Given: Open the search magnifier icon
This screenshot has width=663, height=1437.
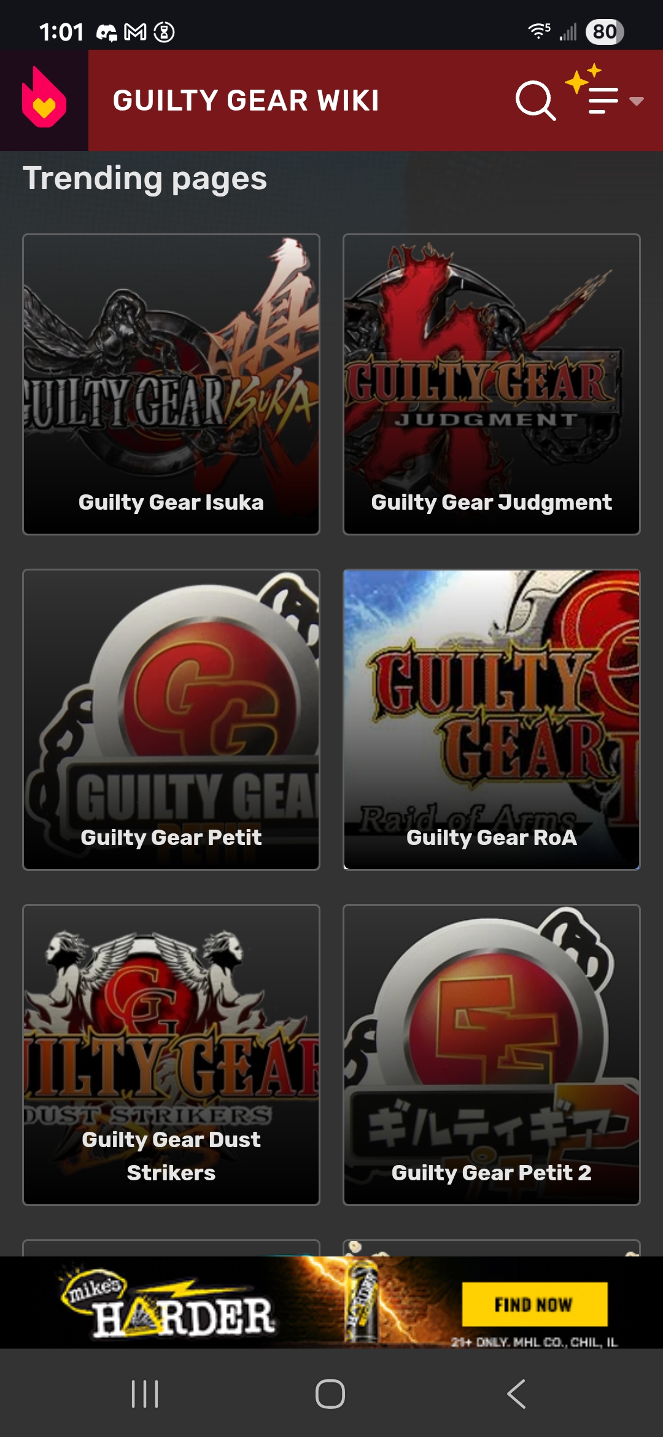Looking at the screenshot, I should (535, 100).
